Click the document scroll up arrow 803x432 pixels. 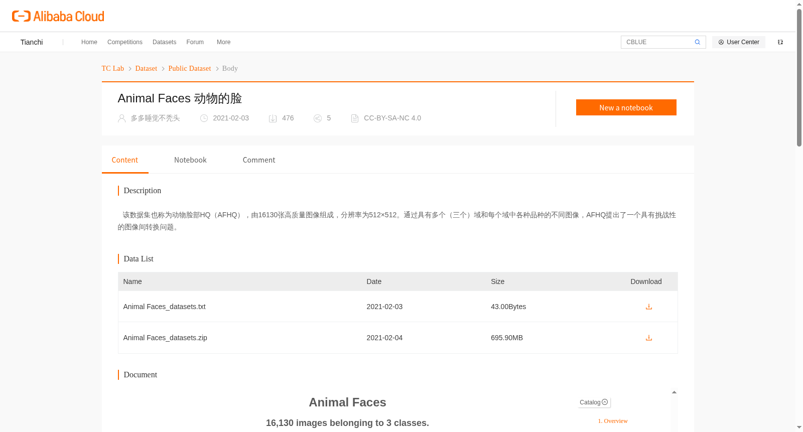tap(674, 392)
